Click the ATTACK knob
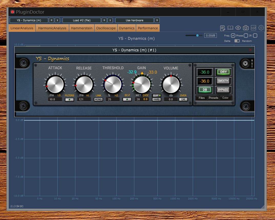Viewport: 275px width, 220px height. [55, 84]
